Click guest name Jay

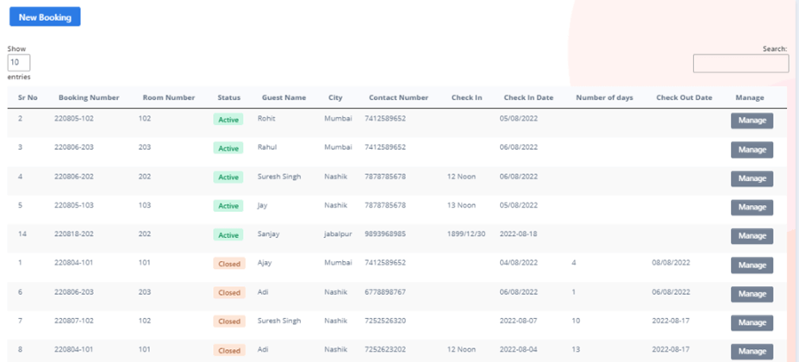pyautogui.click(x=262, y=205)
